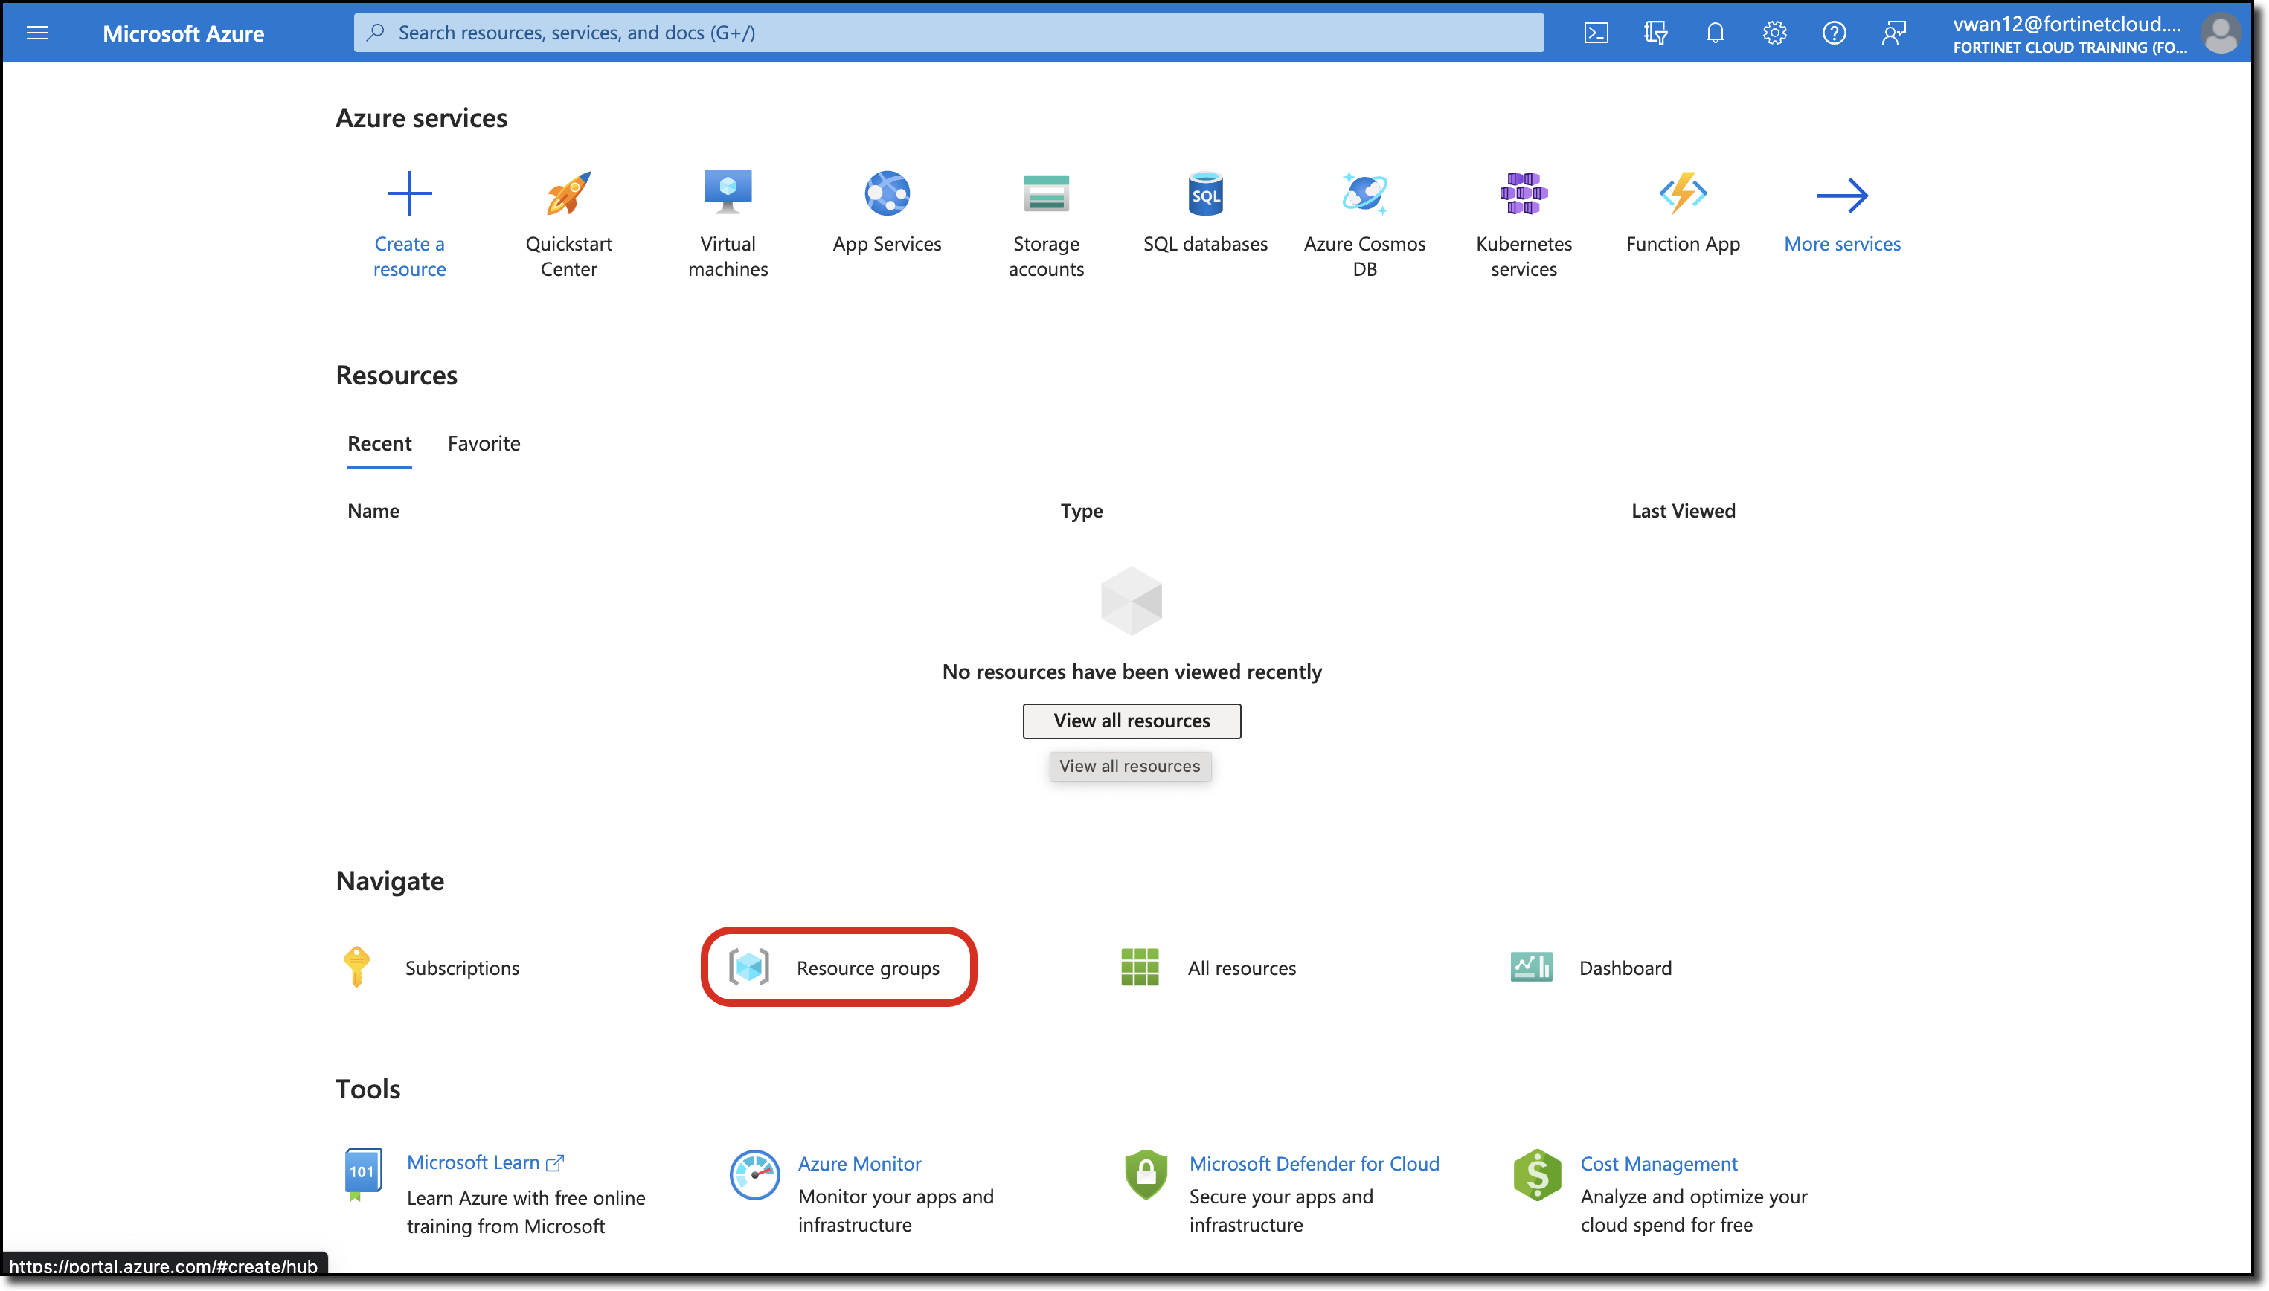2269x1291 pixels.
Task: Open Storage accounts icon
Action: tap(1046, 193)
